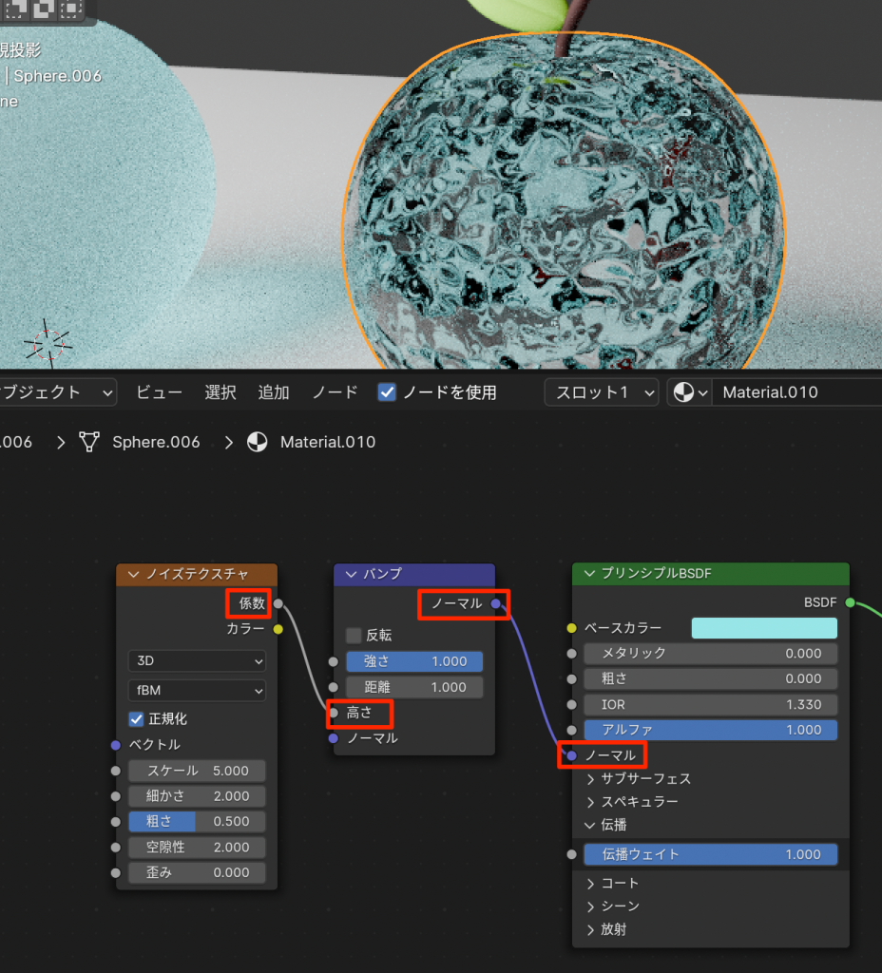This screenshot has width=882, height=973.
Task: Click the yellow カラー output socket
Action: (x=278, y=629)
